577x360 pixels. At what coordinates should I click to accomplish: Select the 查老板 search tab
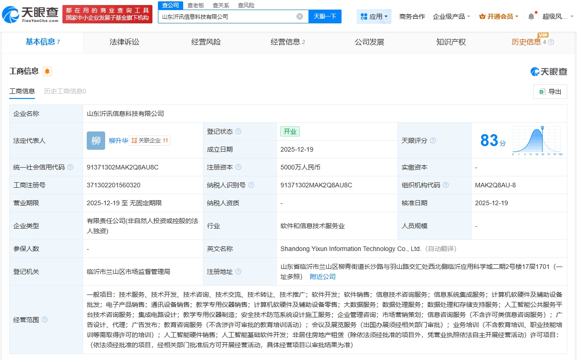tap(196, 5)
